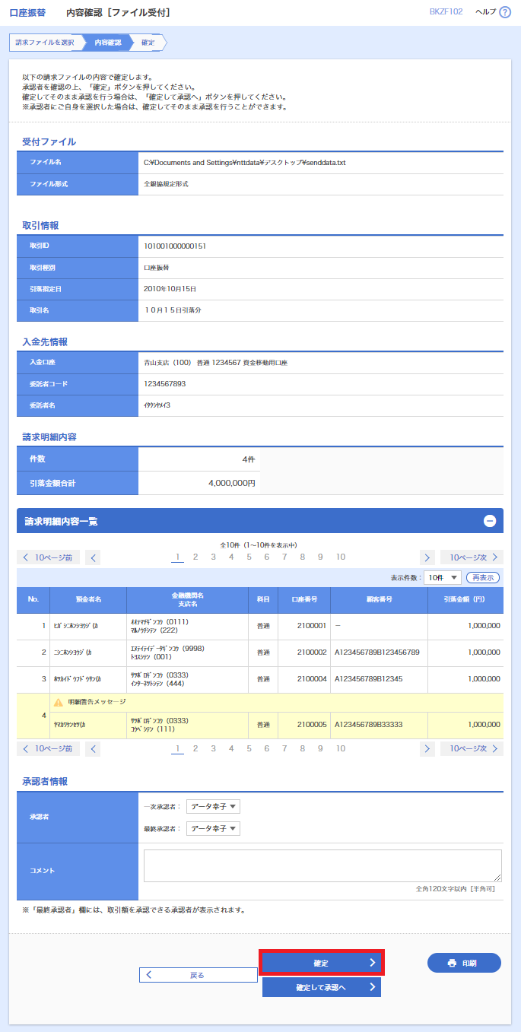Click the 入金口座 value 青山支店（100）
521x1032 pixels.
coord(215,363)
